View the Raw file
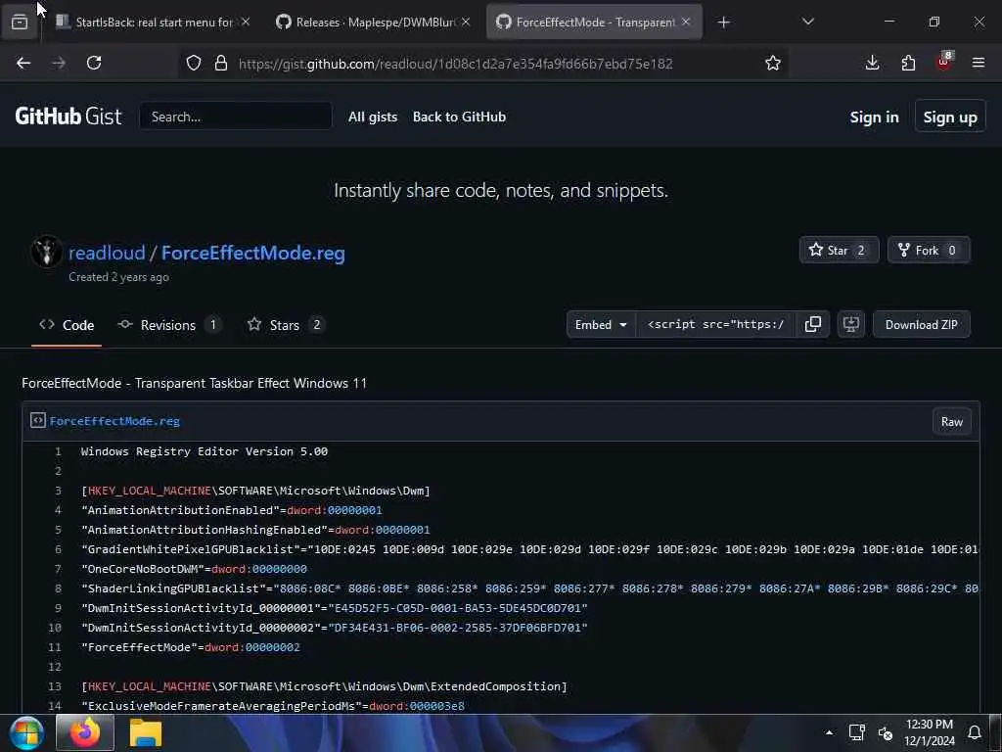The width and height of the screenshot is (1002, 752). [x=951, y=422]
